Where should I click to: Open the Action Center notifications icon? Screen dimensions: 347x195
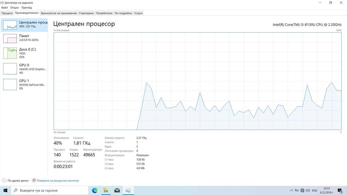coord(340,190)
